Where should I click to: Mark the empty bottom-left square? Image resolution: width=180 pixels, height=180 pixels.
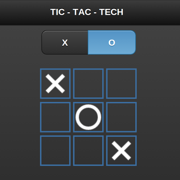[x=55, y=150]
